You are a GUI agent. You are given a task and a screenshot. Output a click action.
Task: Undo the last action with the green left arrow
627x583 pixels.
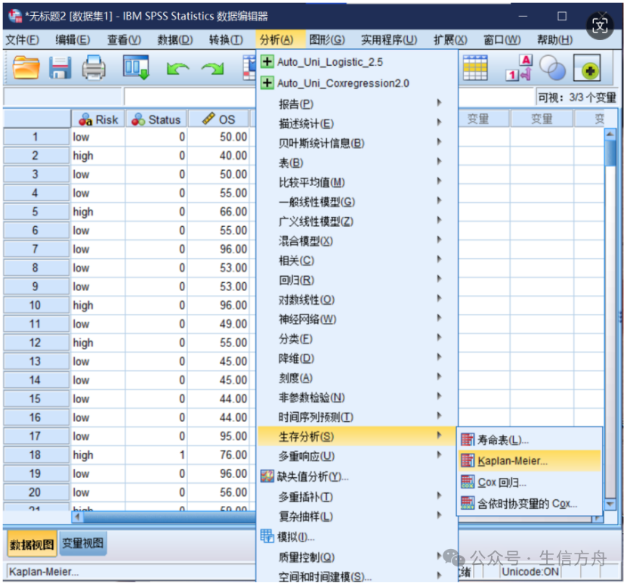coord(178,69)
